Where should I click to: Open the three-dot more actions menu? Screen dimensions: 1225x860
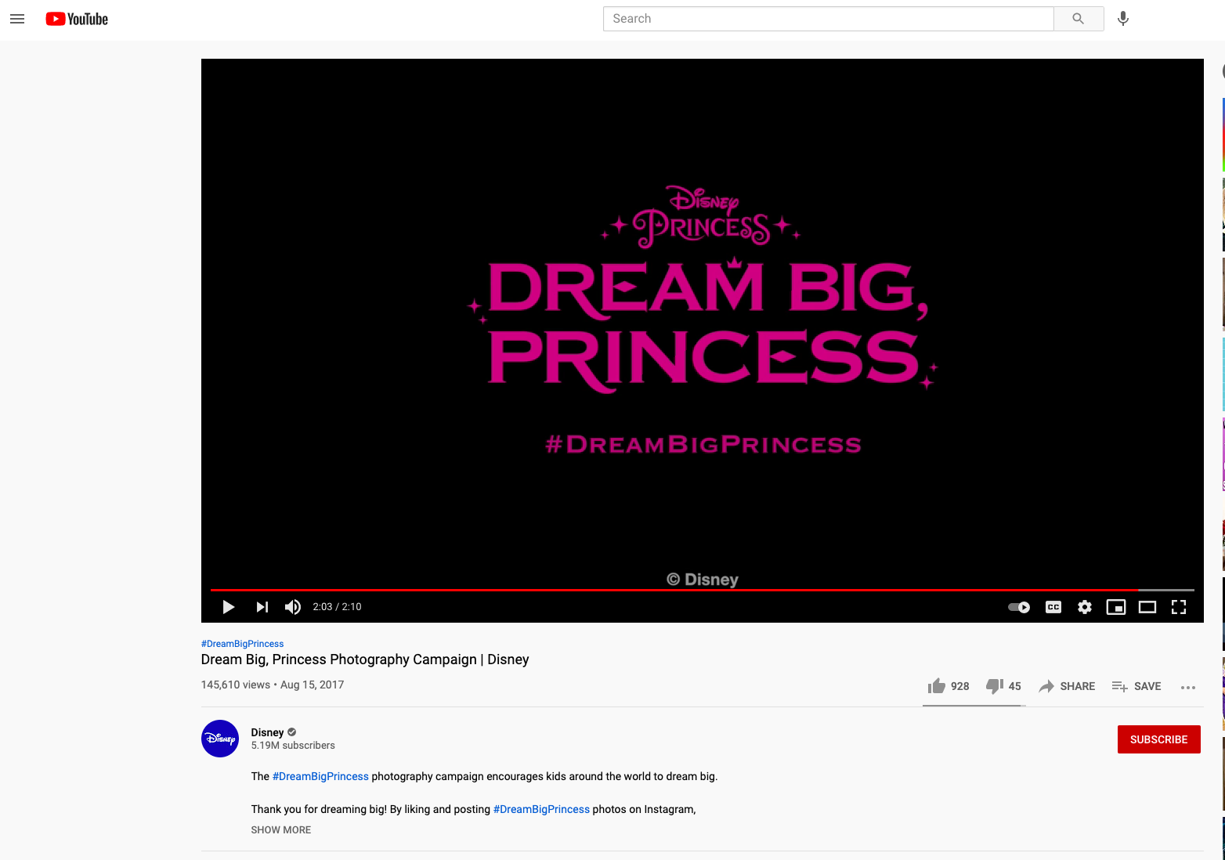1188,687
